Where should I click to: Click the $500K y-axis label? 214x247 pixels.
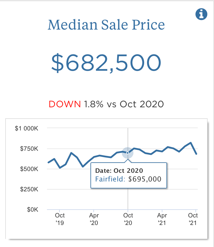click(29, 169)
